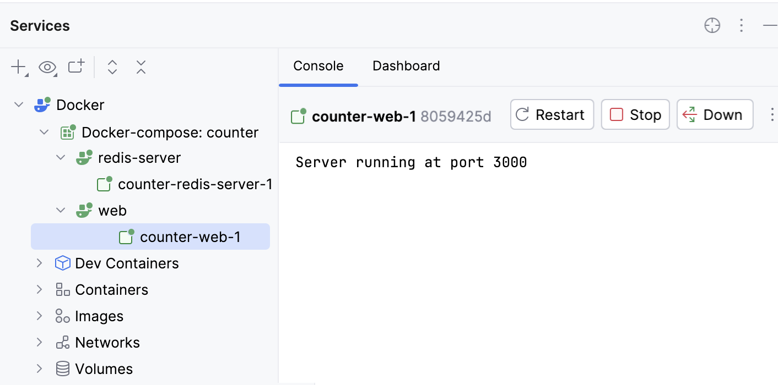
Task: Switch to the Dashboard tab
Action: click(x=406, y=66)
